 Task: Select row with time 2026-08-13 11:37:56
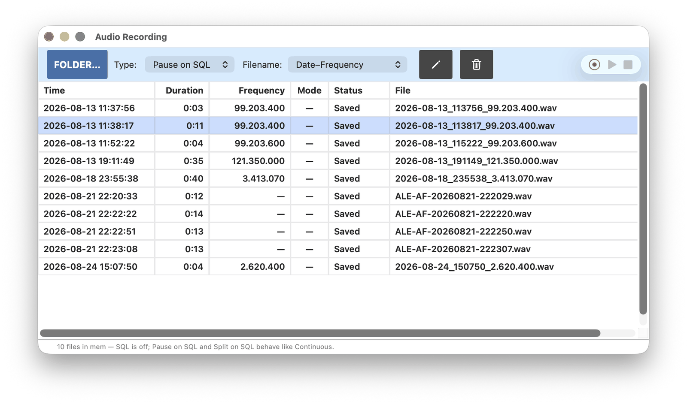[338, 108]
